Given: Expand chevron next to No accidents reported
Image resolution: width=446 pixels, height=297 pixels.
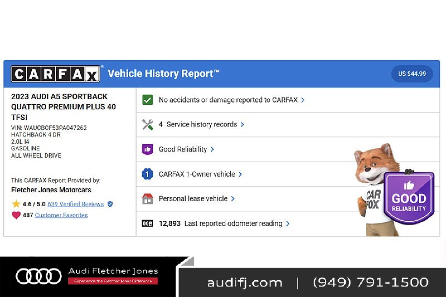Looking at the screenshot, I should pyautogui.click(x=303, y=100).
